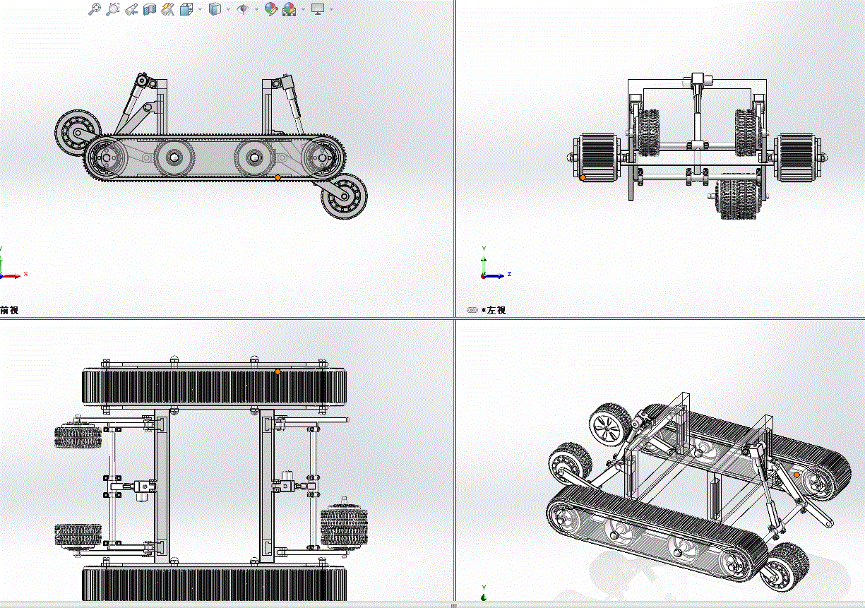
Task: Go back to Previous View
Action: (x=131, y=9)
